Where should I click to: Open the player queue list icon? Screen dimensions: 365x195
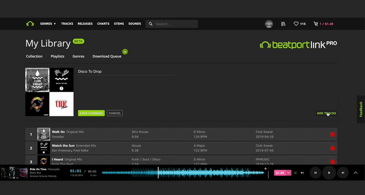coord(295,173)
